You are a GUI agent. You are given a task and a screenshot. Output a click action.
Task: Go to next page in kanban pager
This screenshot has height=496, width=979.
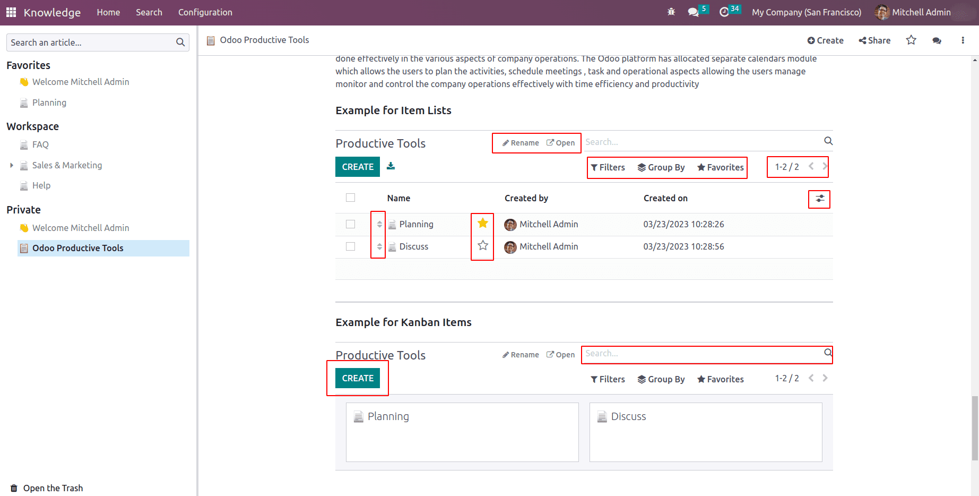click(x=825, y=378)
